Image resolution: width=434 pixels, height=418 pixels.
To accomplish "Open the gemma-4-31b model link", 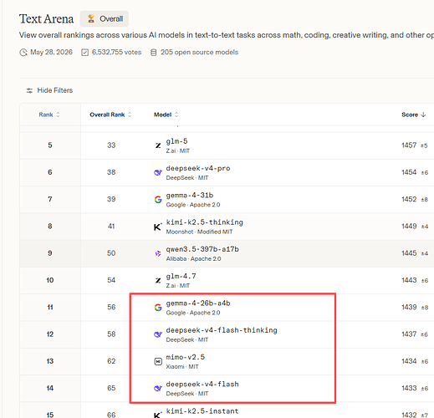I will click(190, 196).
